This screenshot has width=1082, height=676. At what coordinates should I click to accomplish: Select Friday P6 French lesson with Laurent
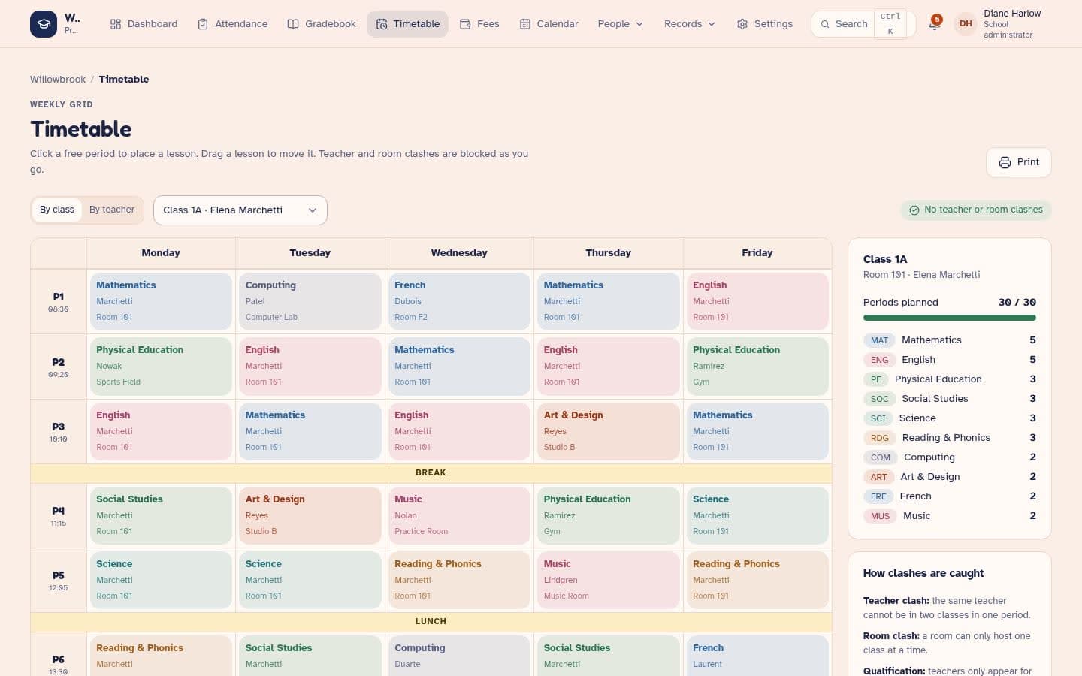tap(757, 656)
